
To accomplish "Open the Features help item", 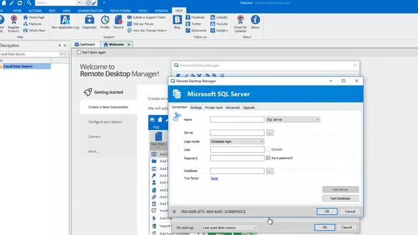I will pos(32,24).
